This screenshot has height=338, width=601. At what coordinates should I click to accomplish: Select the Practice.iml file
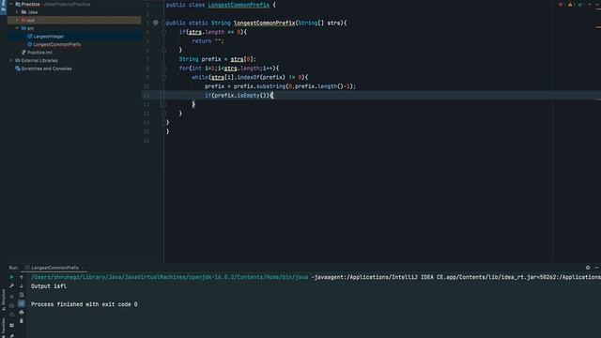39,53
